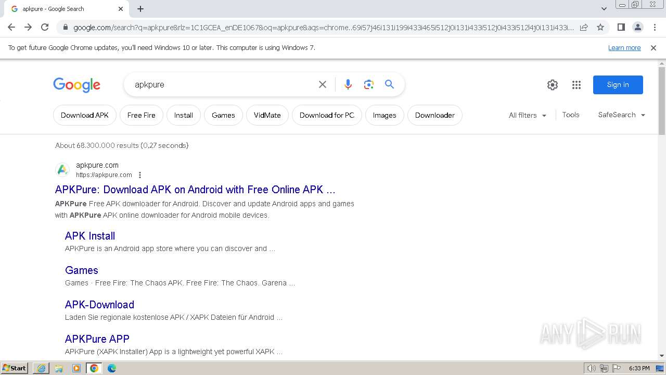Image resolution: width=666 pixels, height=375 pixels.
Task: Click the share page icon in address bar
Action: (584, 27)
